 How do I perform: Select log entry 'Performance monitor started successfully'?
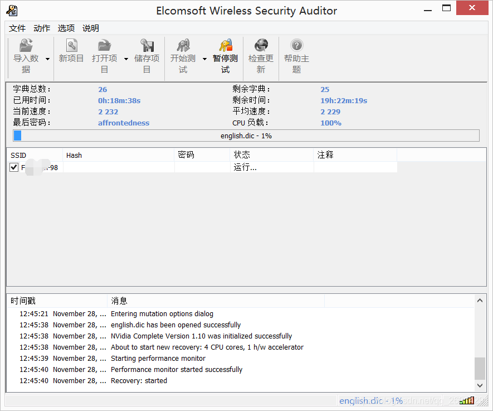[x=177, y=370]
